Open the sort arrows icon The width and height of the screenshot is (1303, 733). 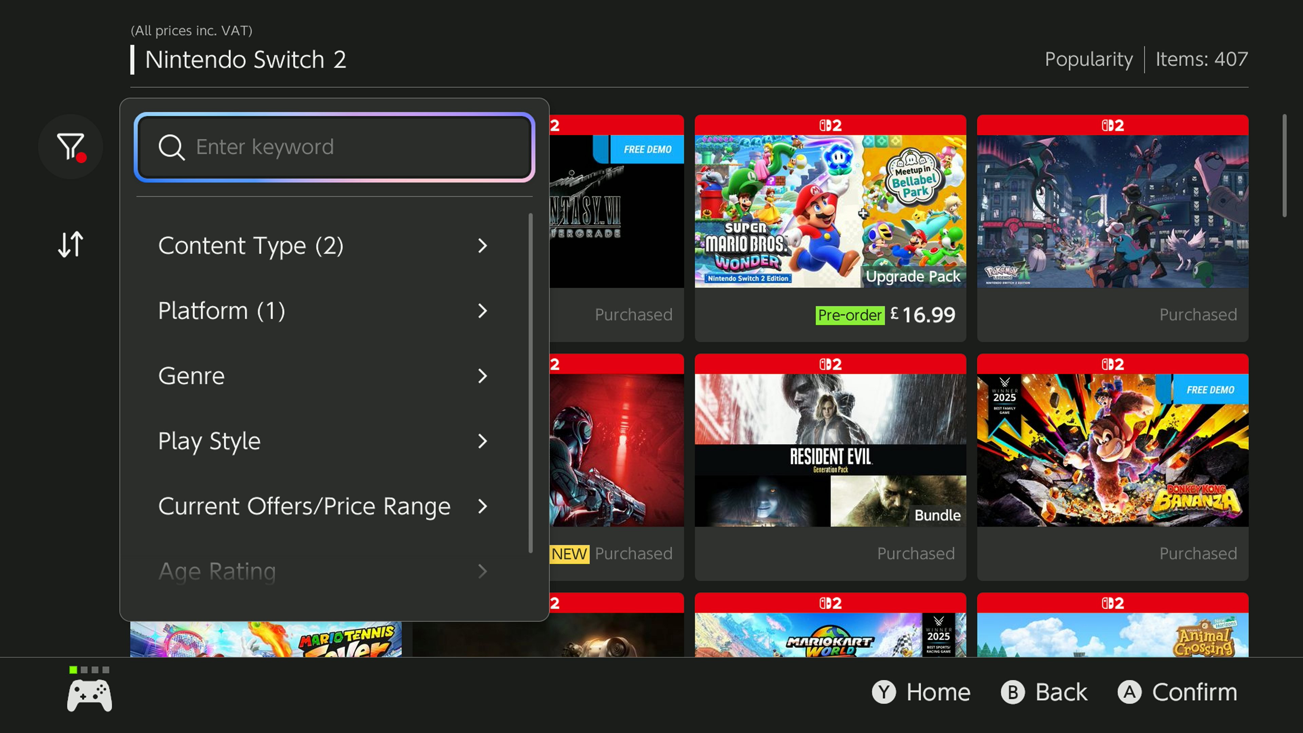click(70, 244)
